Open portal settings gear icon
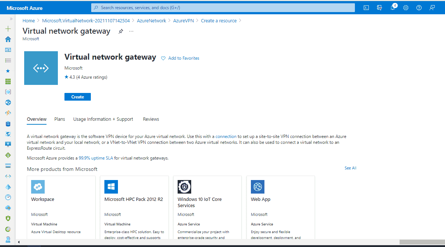 [406, 8]
